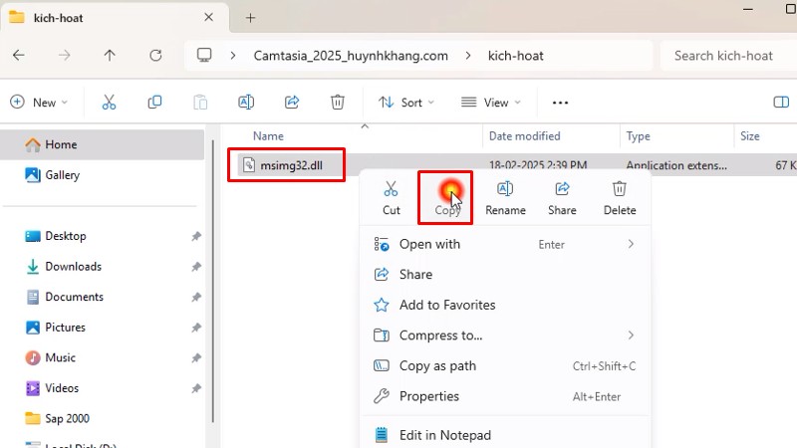Select Copy as path menu entry
Screen dimensions: 797x448
(x=437, y=366)
